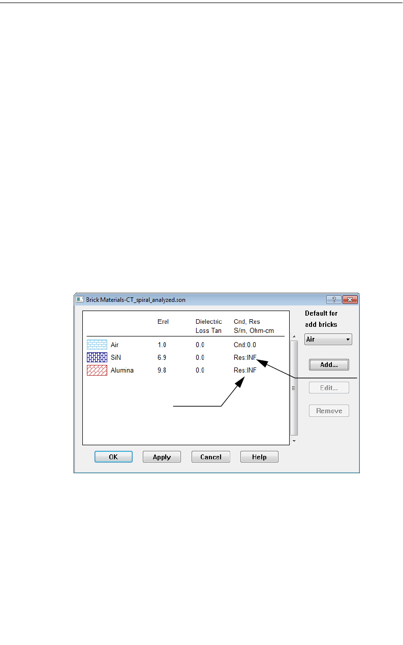This screenshot has height=645, width=403.
Task: Click Cancel to dismiss dialog
Action: (210, 457)
